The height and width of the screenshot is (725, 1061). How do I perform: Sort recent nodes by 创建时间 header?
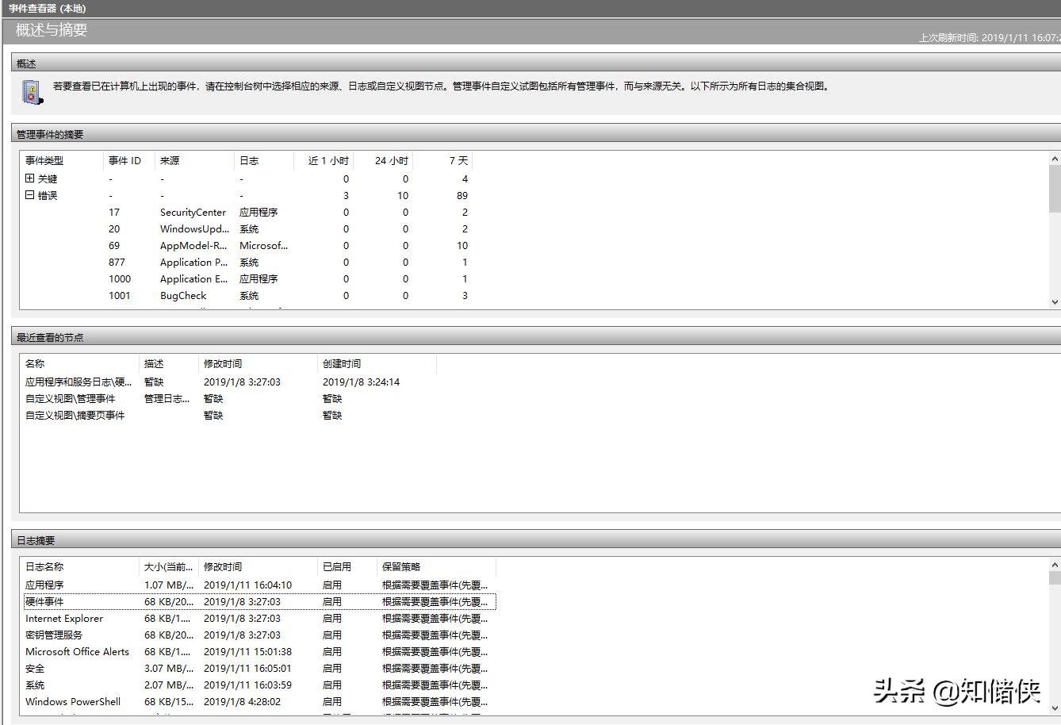coord(377,363)
